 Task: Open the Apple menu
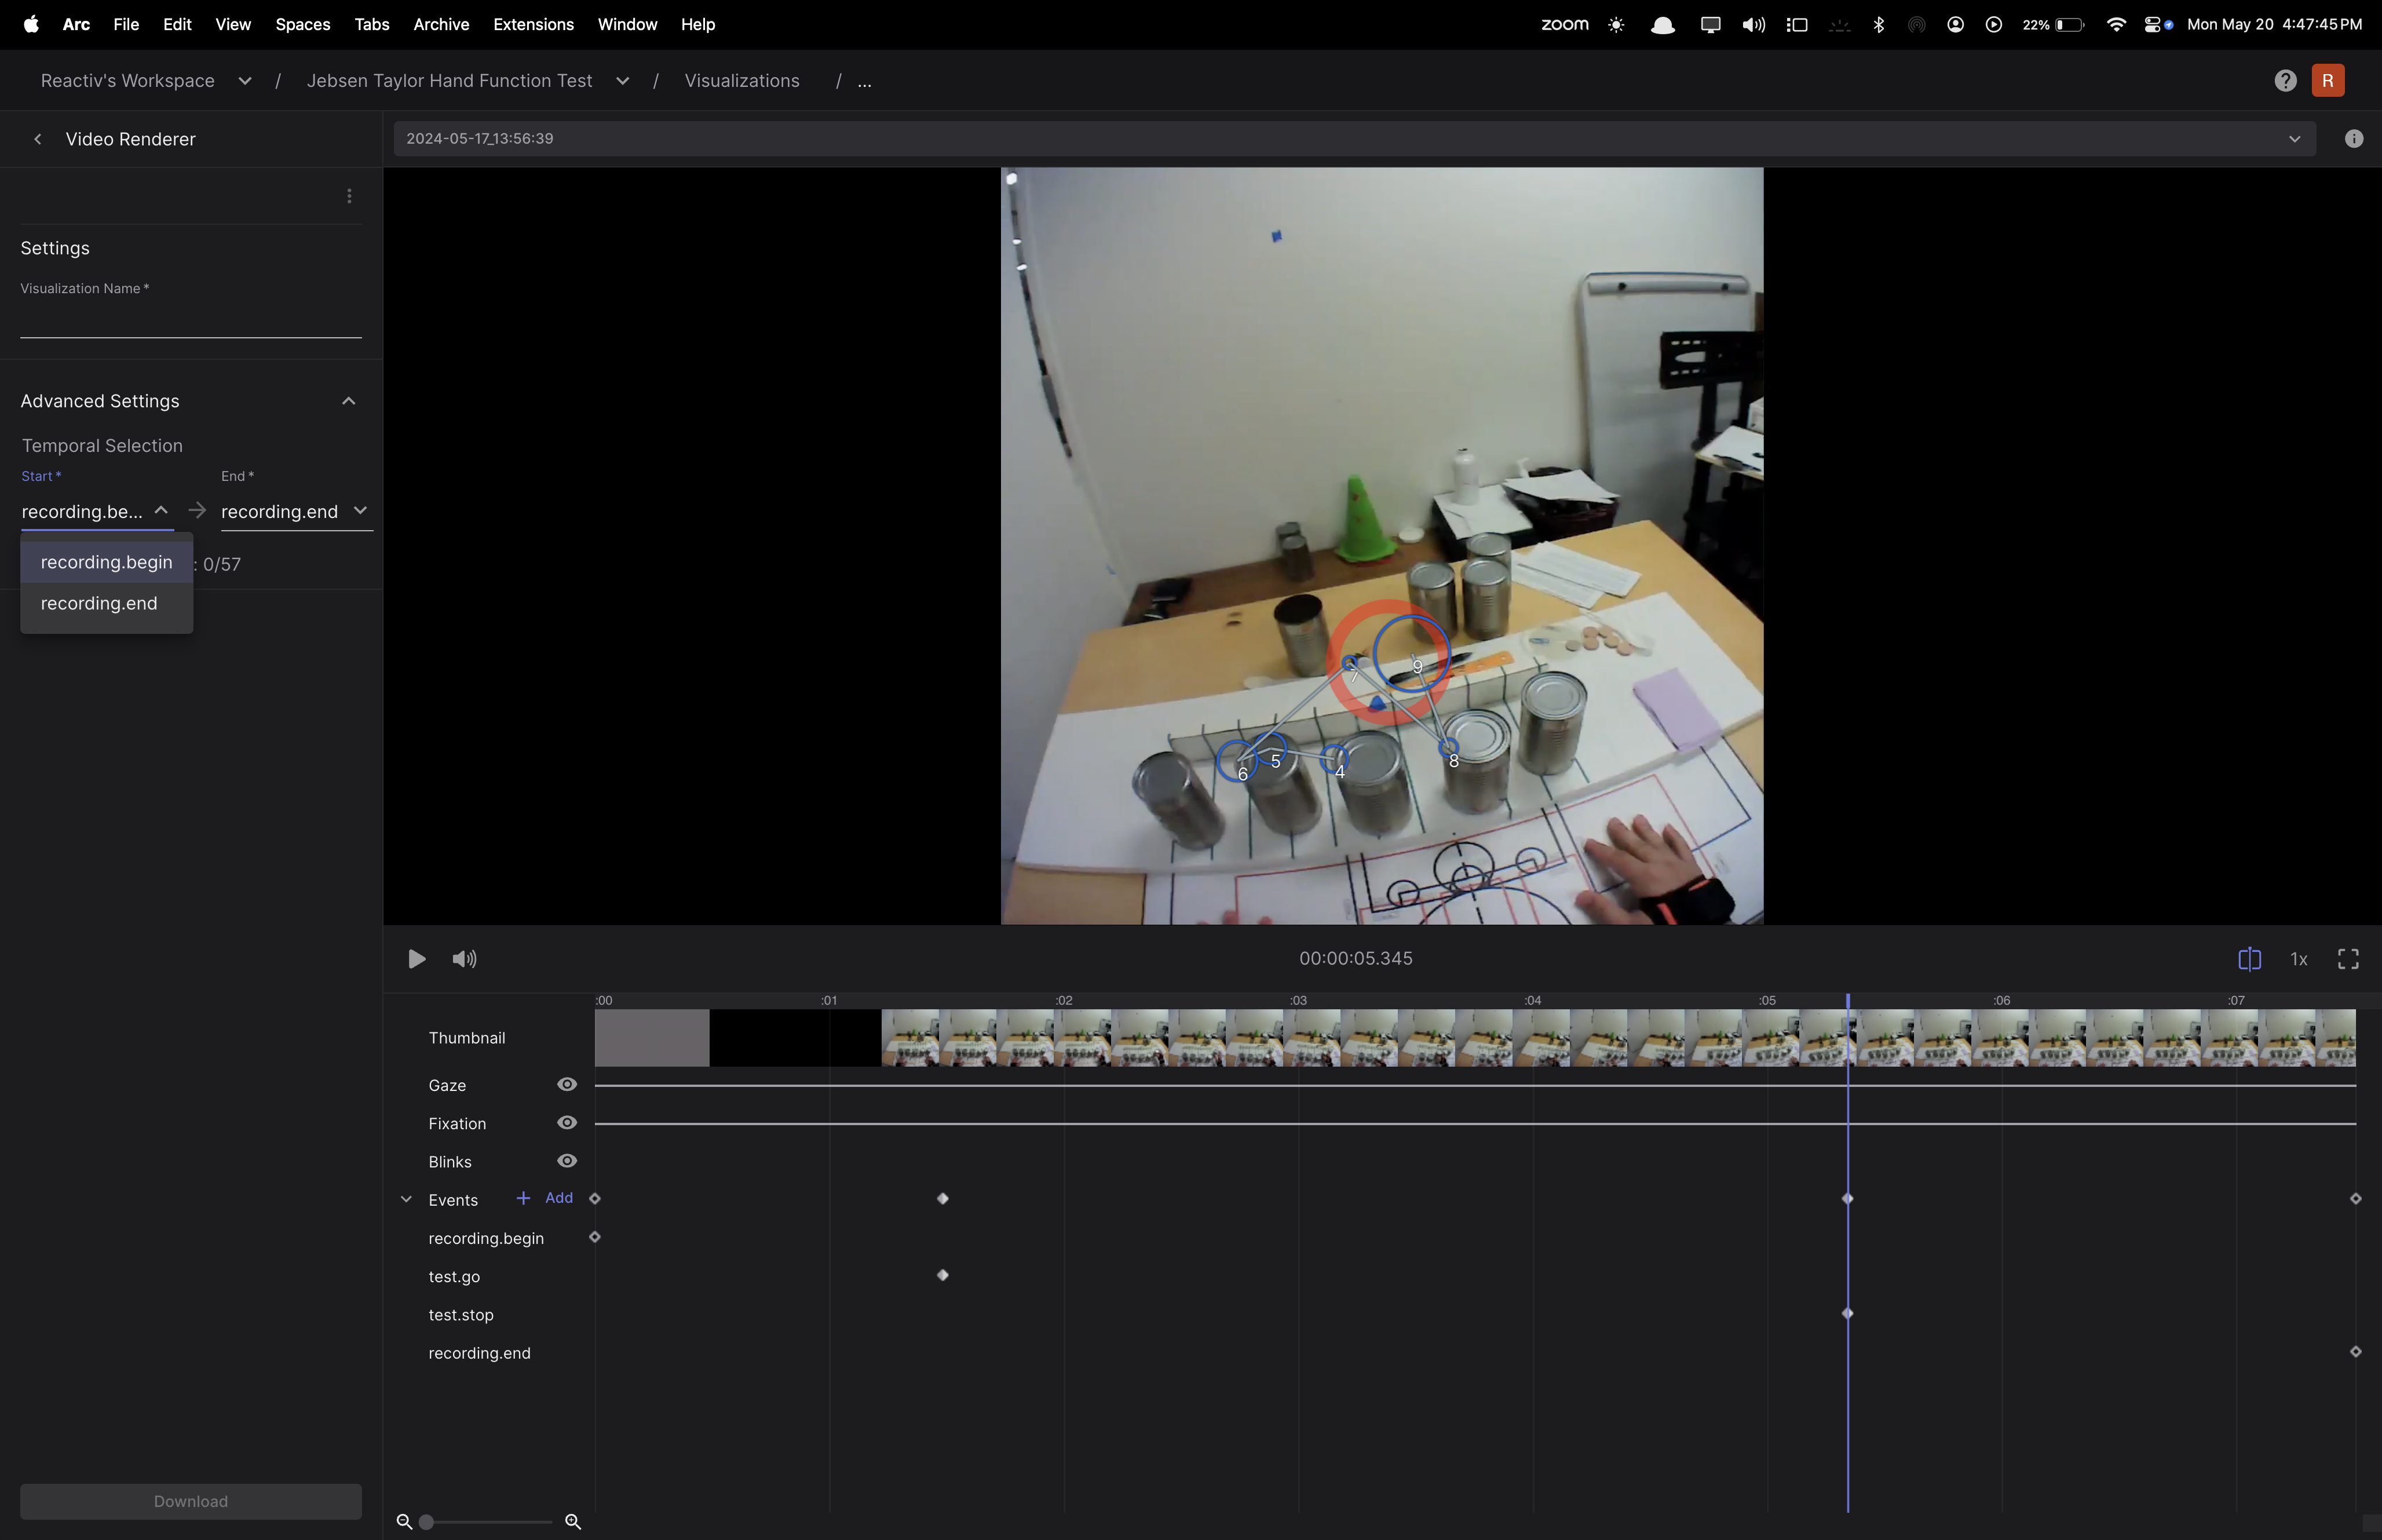(31, 24)
